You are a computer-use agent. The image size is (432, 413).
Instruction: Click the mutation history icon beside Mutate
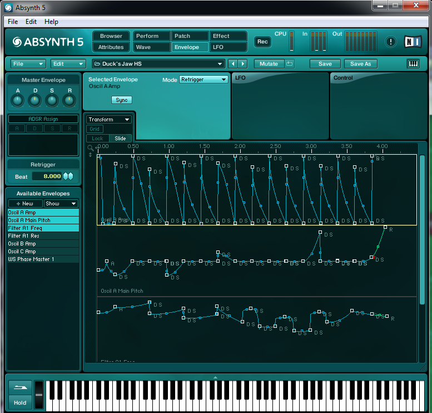point(290,64)
